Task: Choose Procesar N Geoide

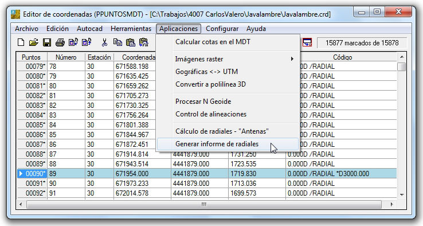Action: pos(228,102)
